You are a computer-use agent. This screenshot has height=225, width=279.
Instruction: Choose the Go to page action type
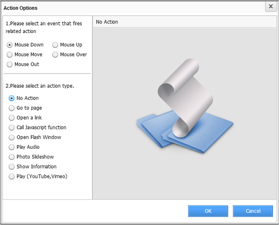12,108
